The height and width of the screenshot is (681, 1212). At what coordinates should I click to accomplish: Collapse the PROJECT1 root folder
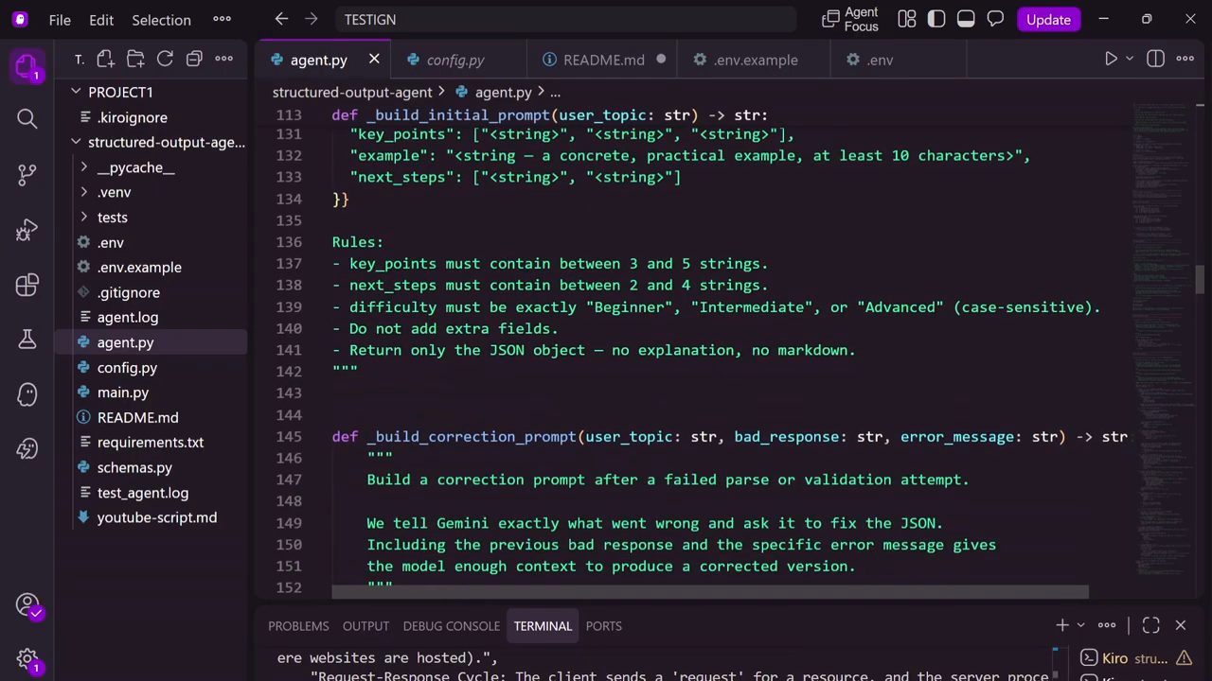point(76,92)
